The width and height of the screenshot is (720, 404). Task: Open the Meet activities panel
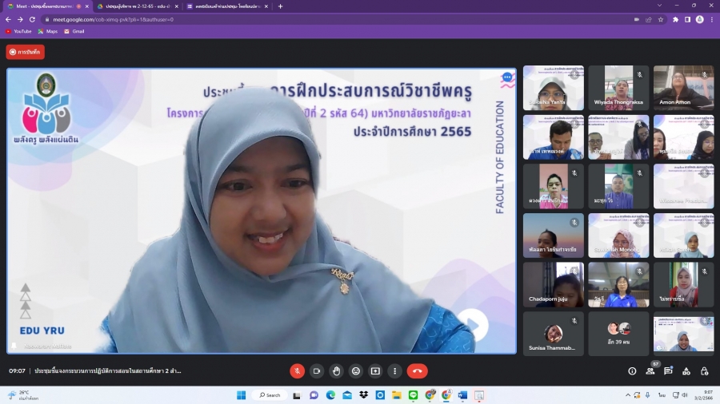(686, 371)
